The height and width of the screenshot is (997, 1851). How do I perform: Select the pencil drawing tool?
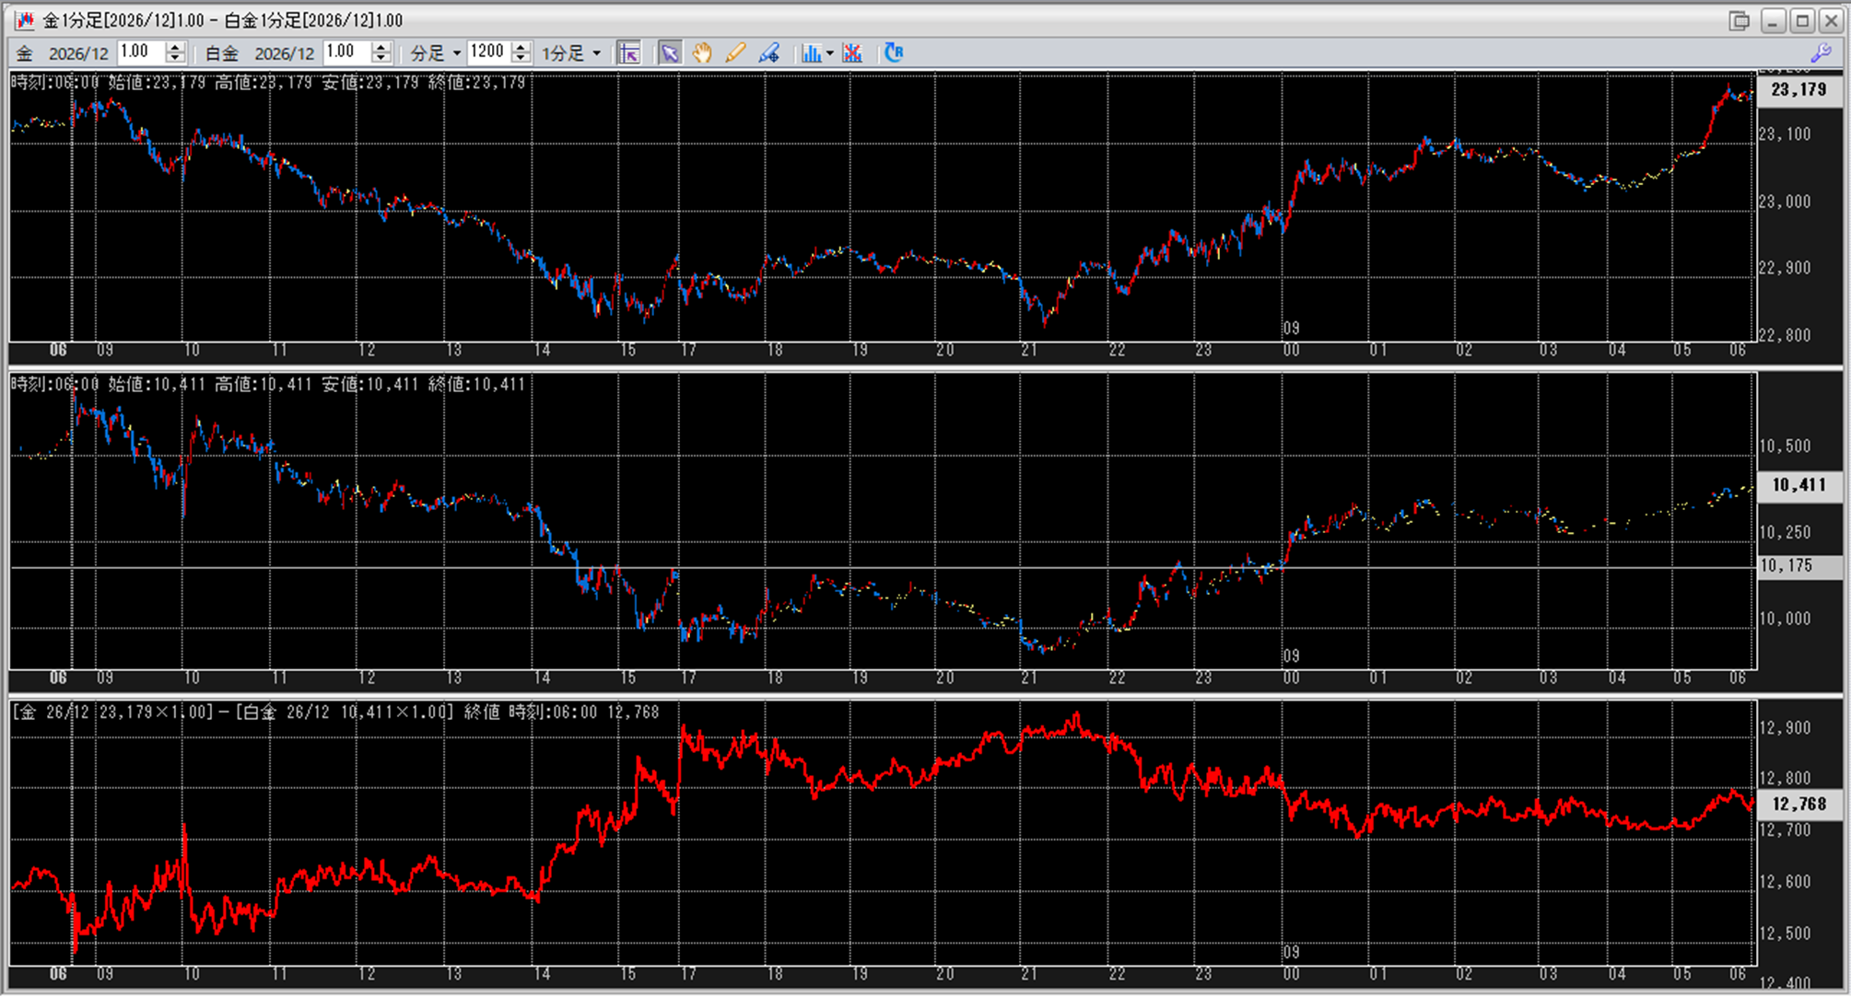click(735, 52)
